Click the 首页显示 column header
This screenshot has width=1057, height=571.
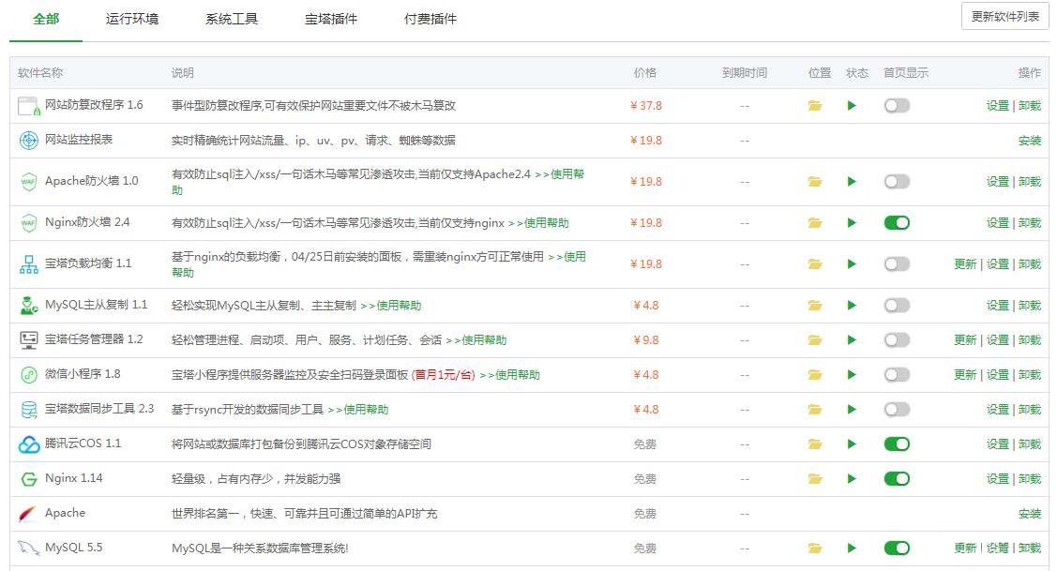pos(906,73)
